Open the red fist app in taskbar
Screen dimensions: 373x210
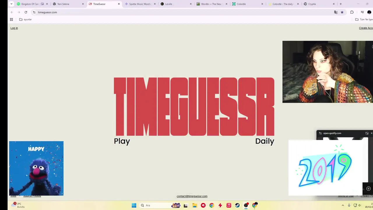[203, 205]
